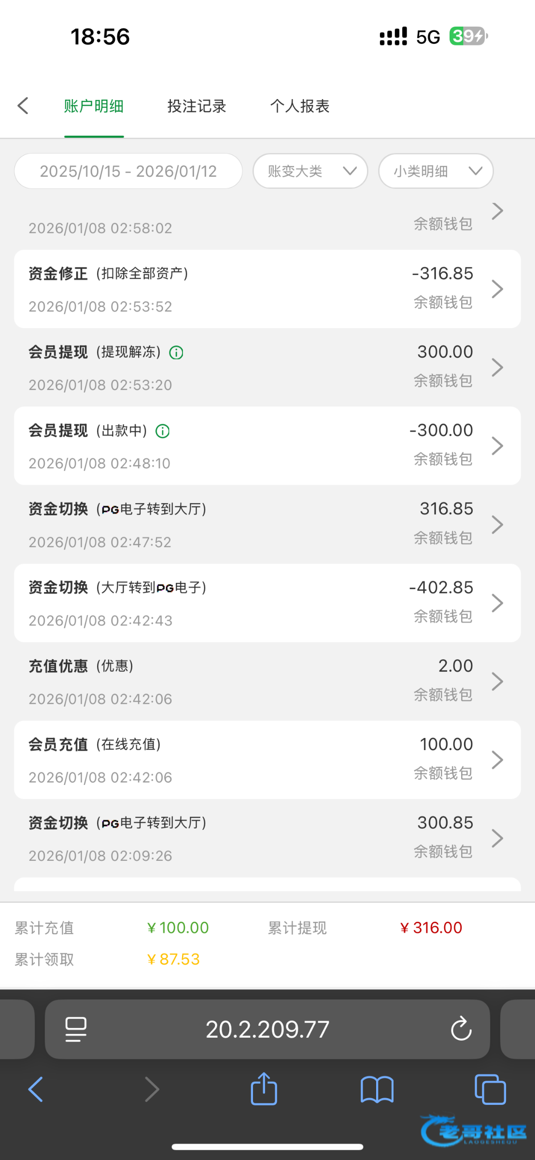
Task: Expand the 账变大类 dropdown
Action: click(x=310, y=171)
